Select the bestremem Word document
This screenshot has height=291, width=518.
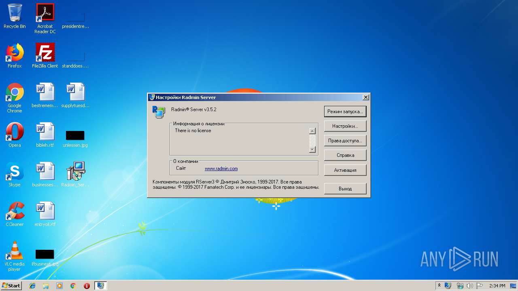[45, 95]
